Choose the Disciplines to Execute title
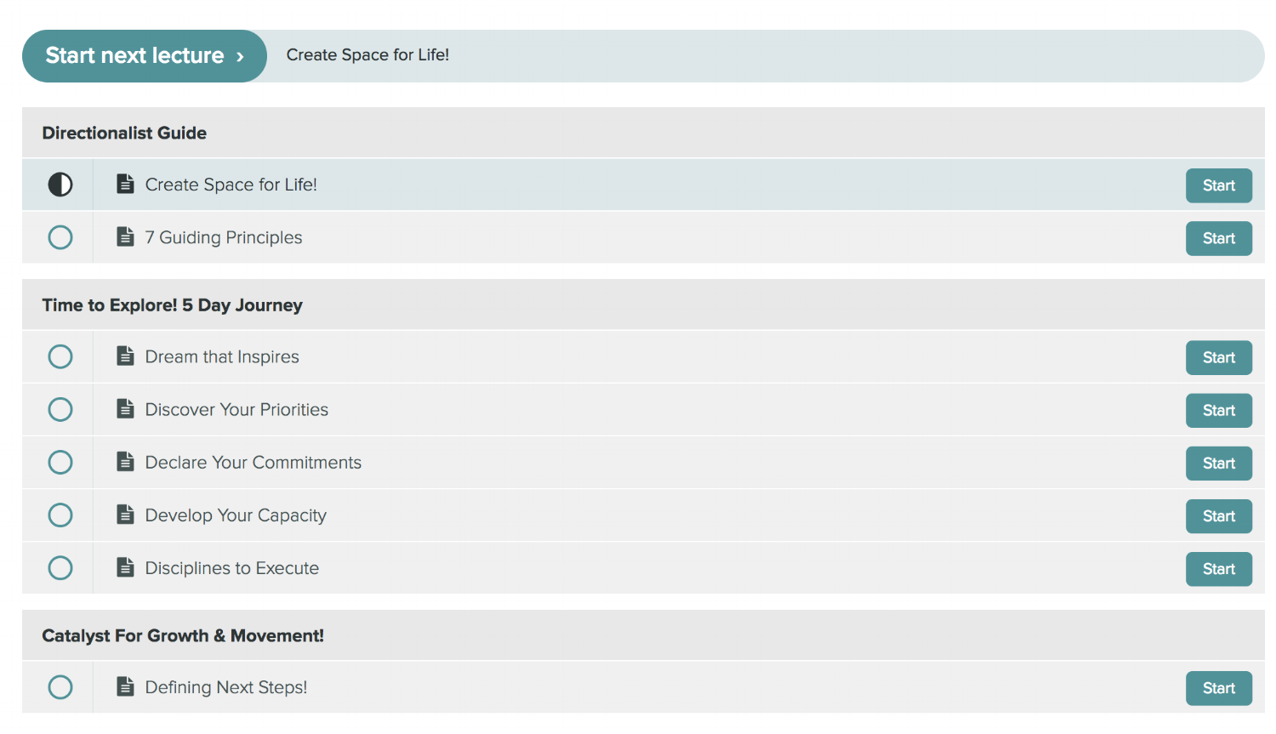Viewport: 1276px width, 734px height. [x=232, y=567]
